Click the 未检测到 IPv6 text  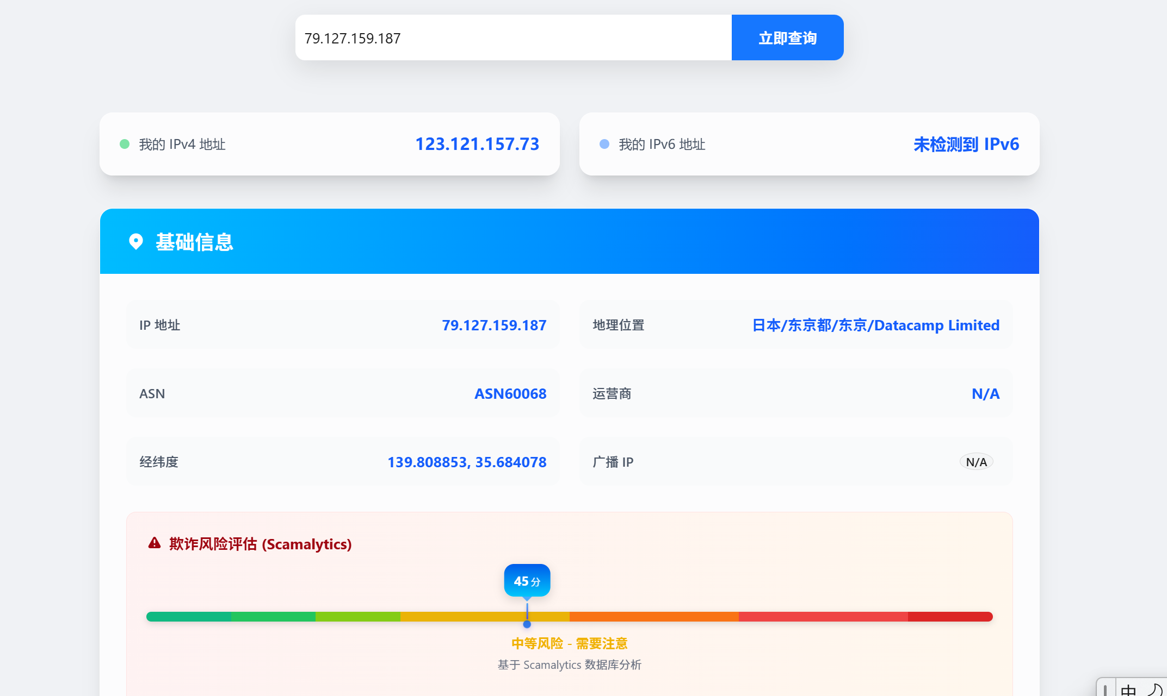point(966,144)
